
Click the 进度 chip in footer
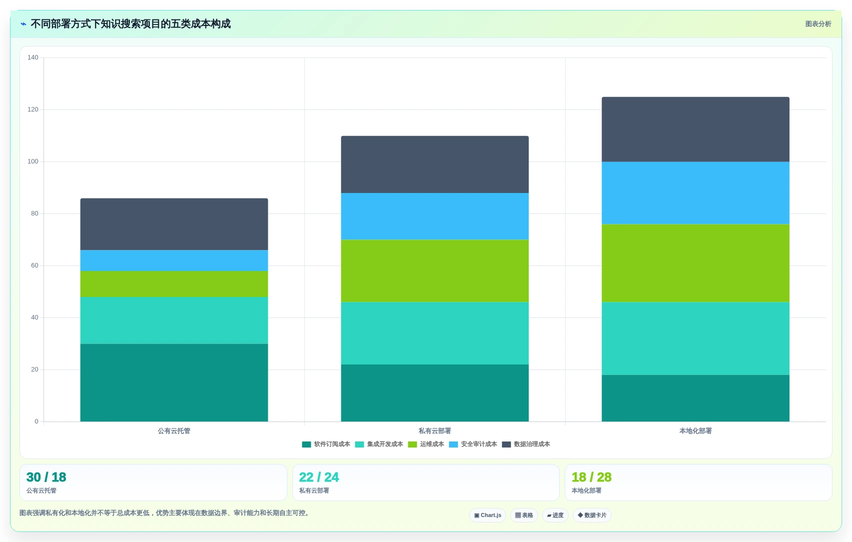555,515
